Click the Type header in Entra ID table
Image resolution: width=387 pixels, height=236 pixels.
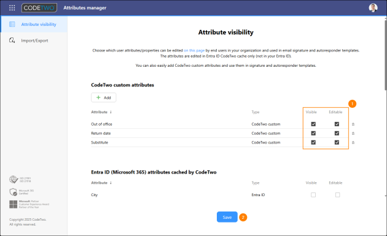coord(256,183)
